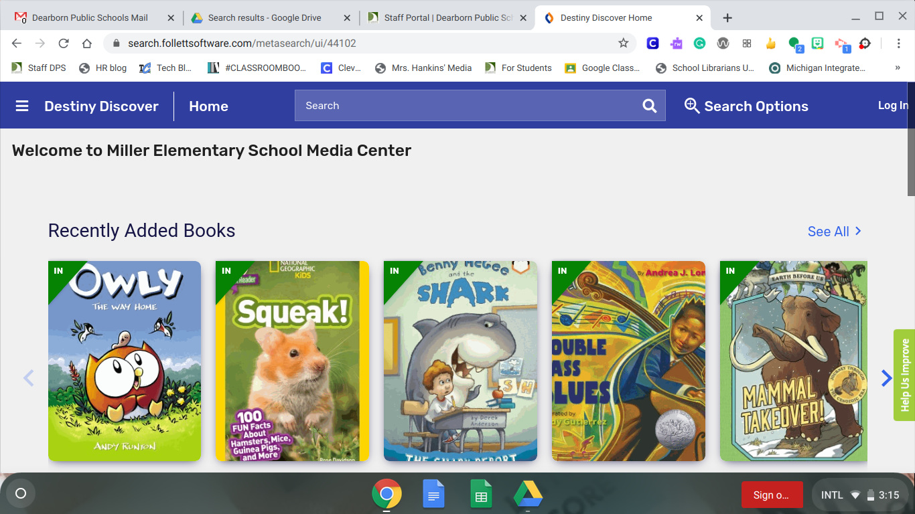
Task: Open Search Options
Action: 746,106
